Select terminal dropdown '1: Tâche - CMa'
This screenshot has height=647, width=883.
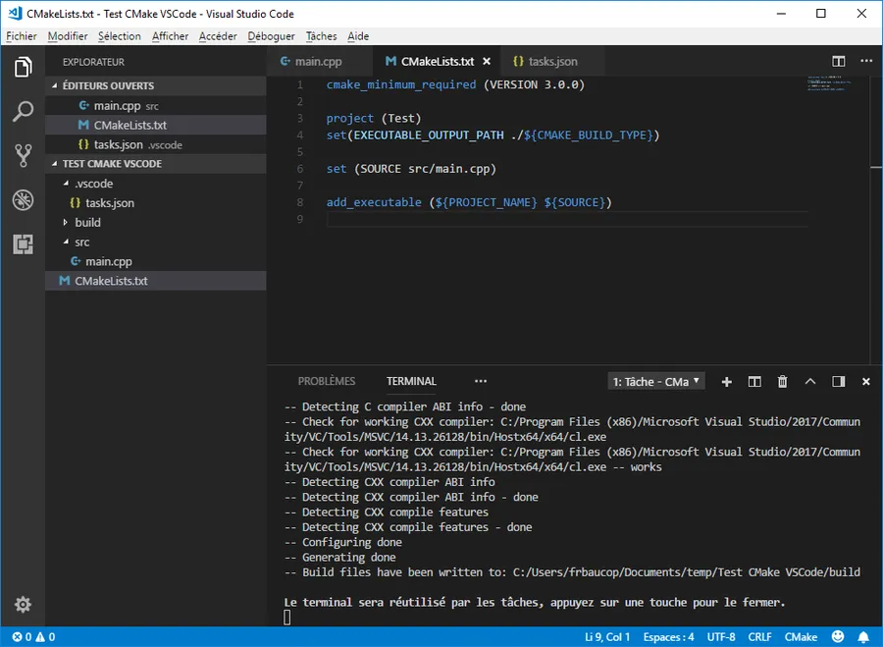coord(656,382)
